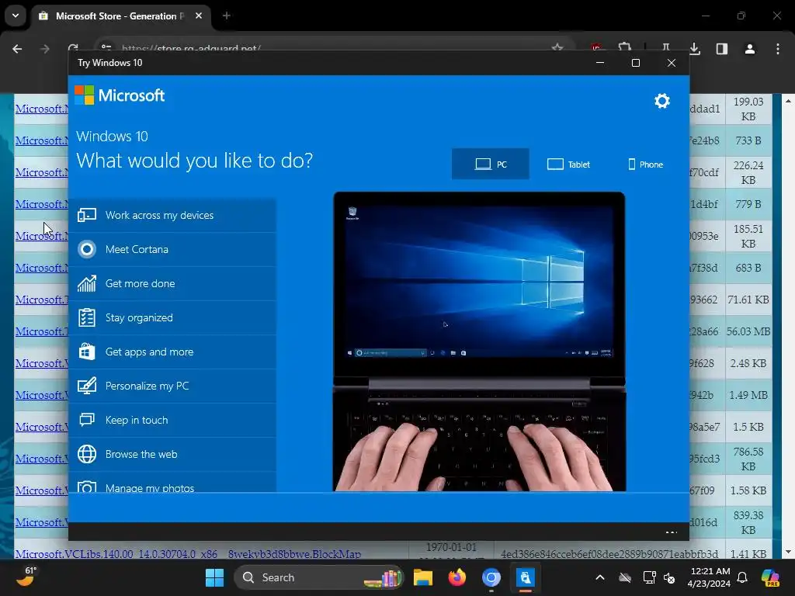Select Meet Cortana

(172, 249)
